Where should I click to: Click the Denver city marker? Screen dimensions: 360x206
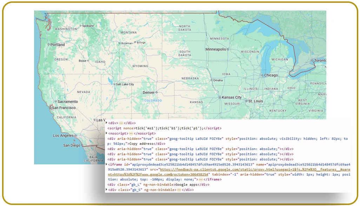tap(156, 92)
